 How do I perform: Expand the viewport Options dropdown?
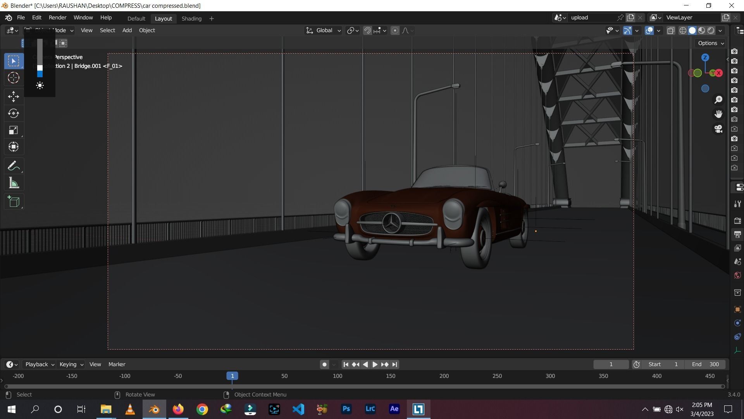[710, 43]
